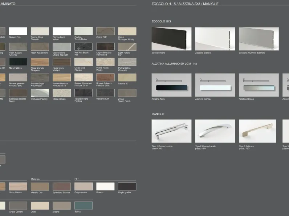Pick the PET Grigio grafite swatch

127,186
